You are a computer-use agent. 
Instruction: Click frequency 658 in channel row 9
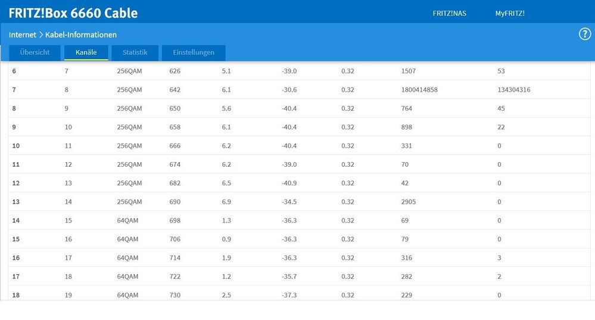coord(175,127)
